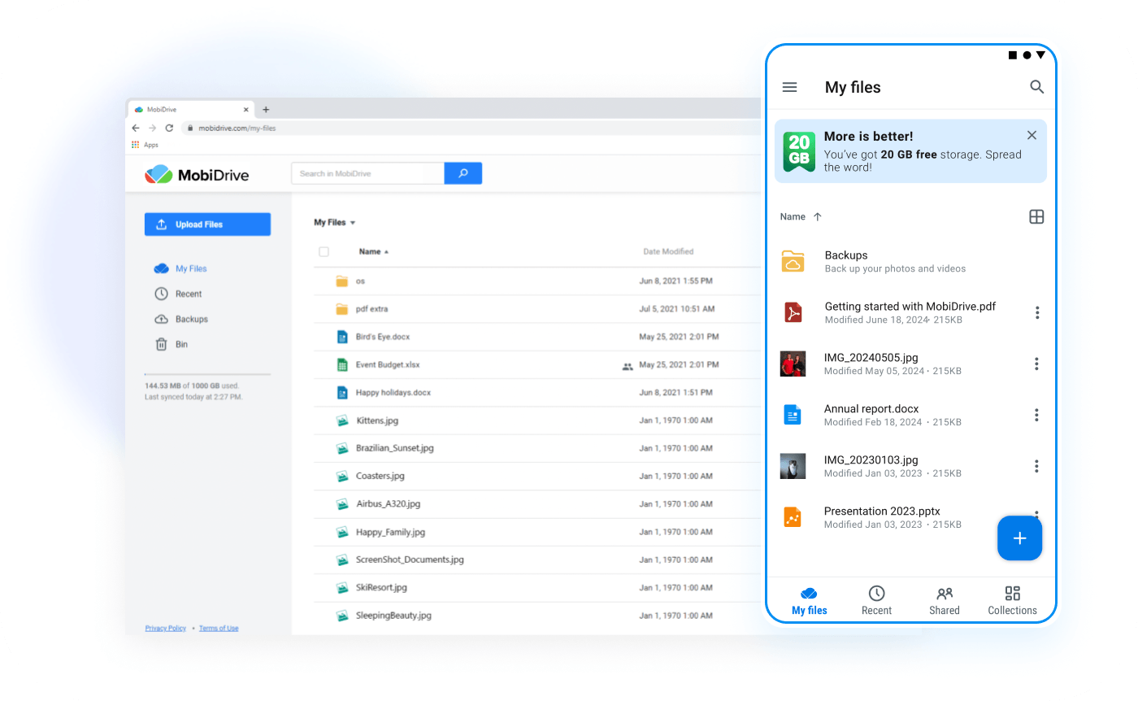Click the Search in MobiDrive input field
1138x701 pixels.
coord(367,173)
